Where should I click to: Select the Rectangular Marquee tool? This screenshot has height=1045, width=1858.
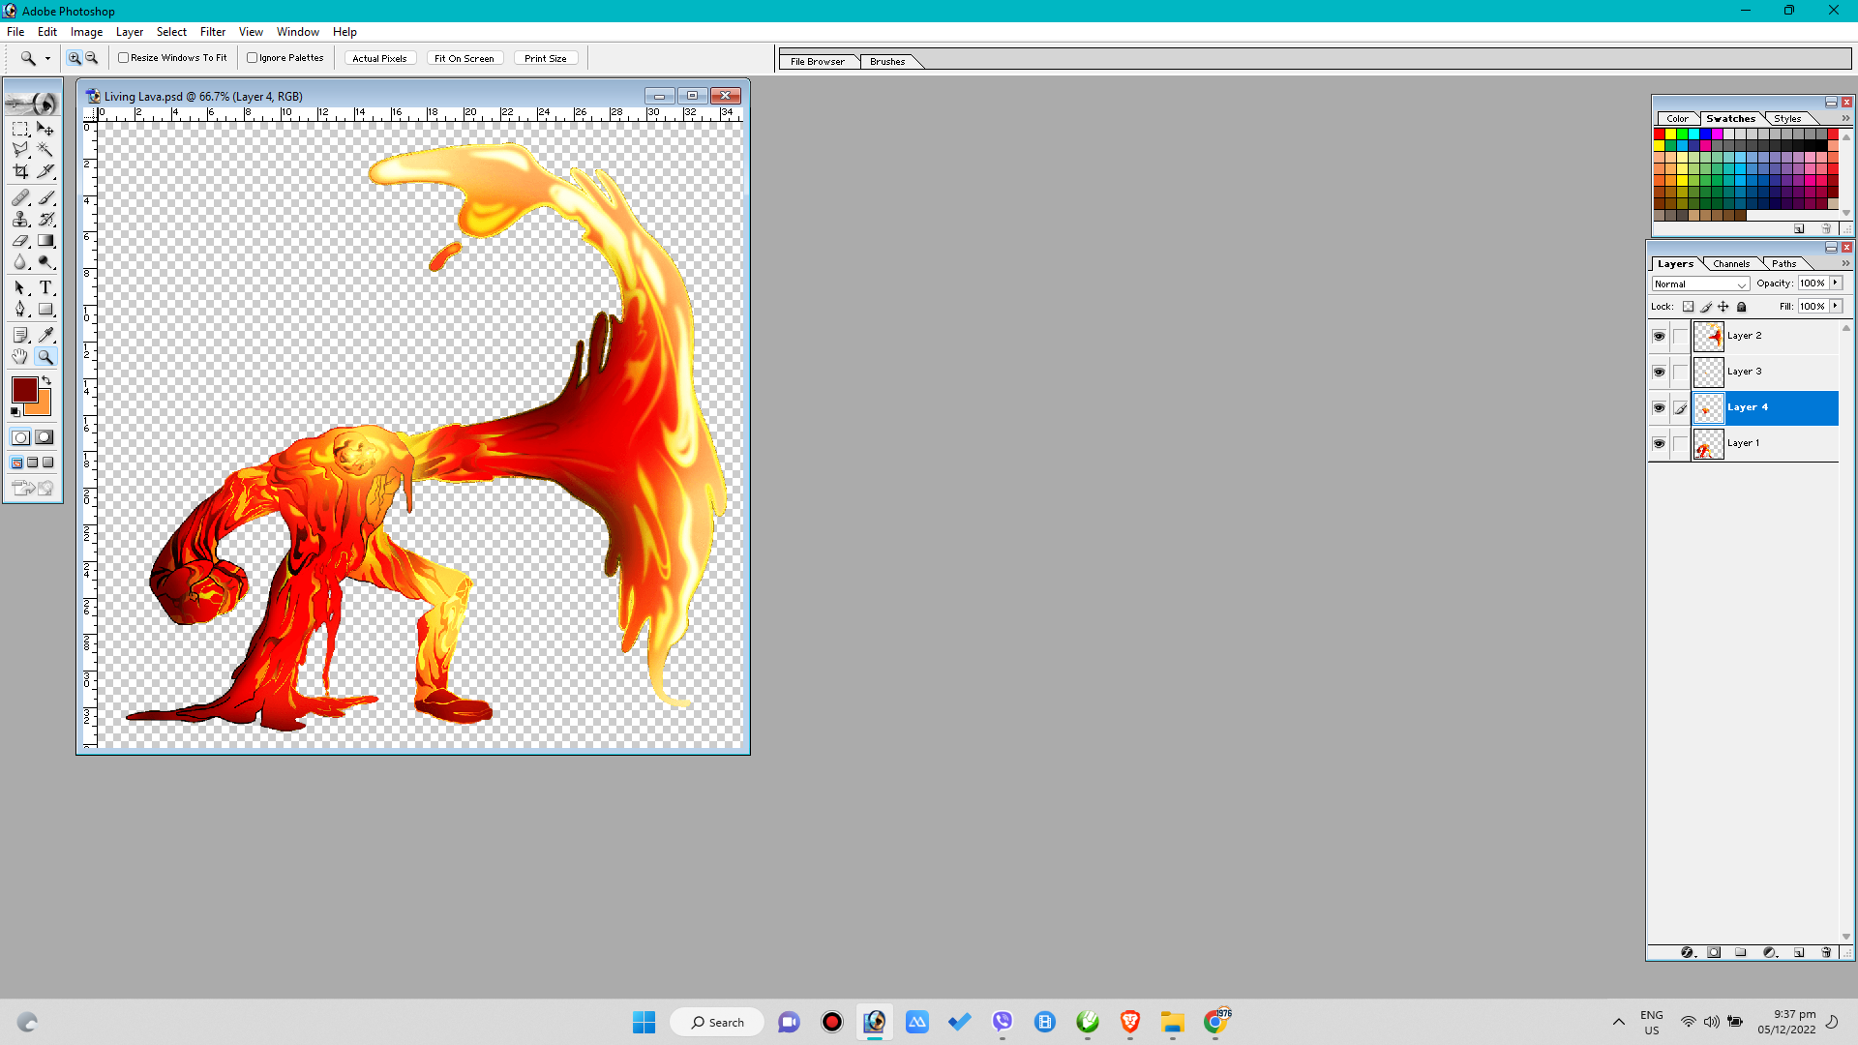pyautogui.click(x=20, y=129)
